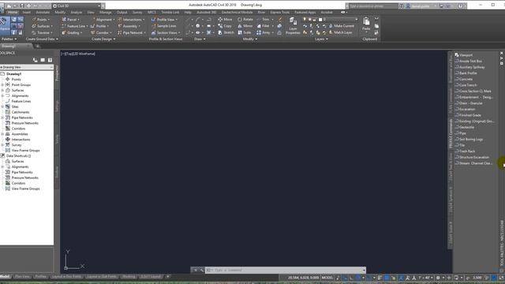The height and width of the screenshot is (284, 505).
Task: Click the Profile View tool
Action: tap(164, 20)
